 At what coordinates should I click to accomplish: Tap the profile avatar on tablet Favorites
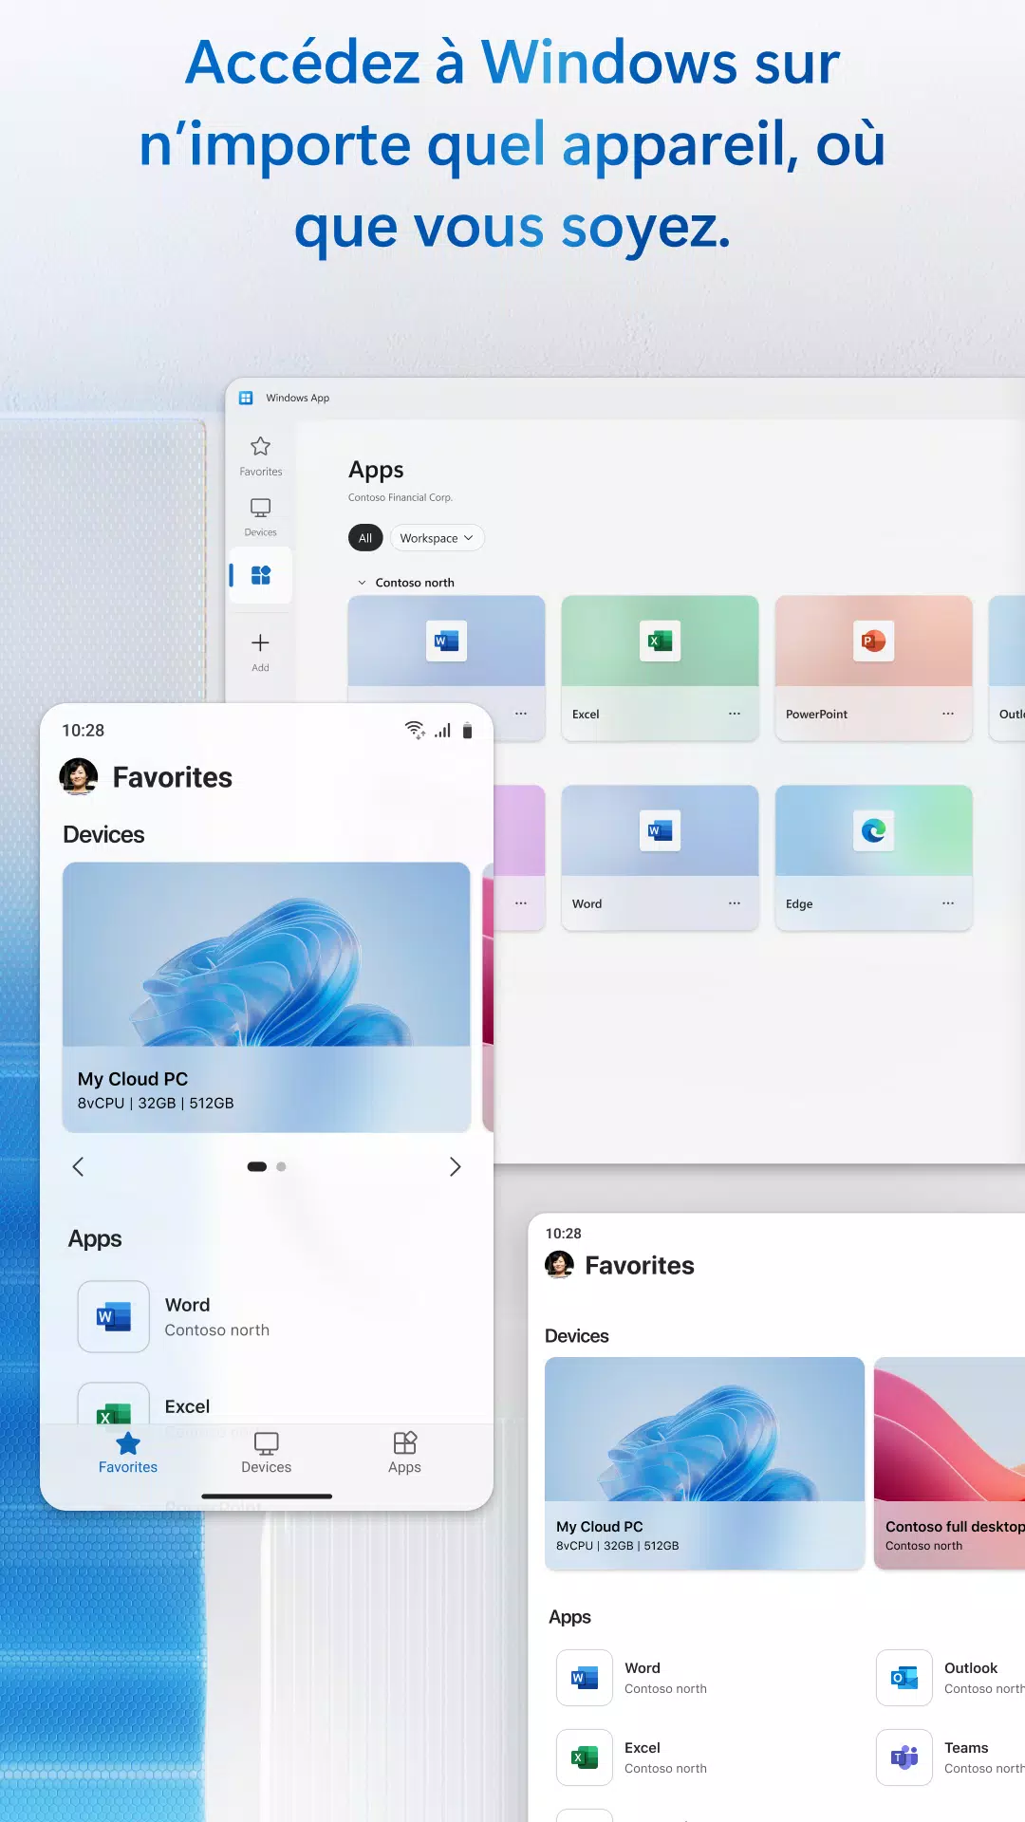pyautogui.click(x=560, y=1265)
